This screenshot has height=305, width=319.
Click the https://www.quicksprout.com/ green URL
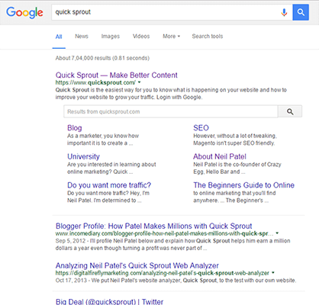[x=95, y=82]
